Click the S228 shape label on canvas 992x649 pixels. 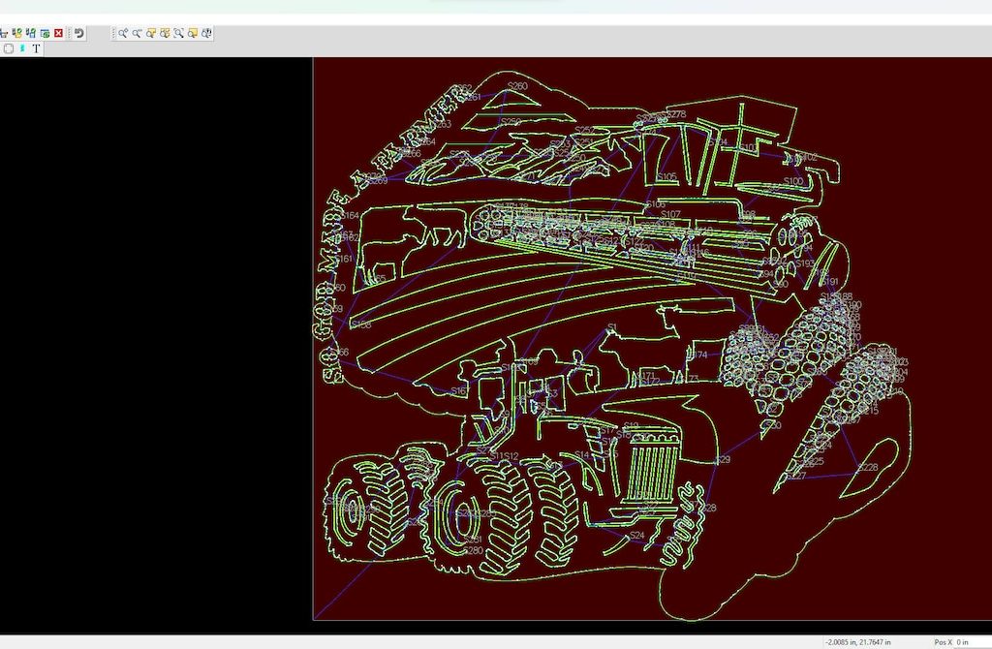click(868, 467)
